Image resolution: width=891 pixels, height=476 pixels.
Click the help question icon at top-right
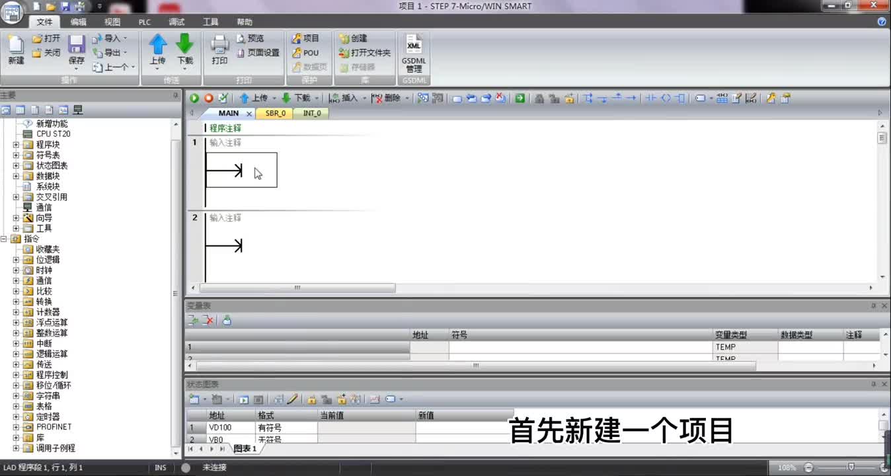tap(882, 22)
